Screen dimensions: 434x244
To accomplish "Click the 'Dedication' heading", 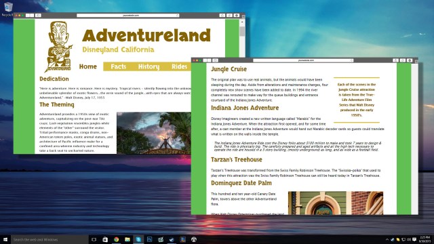I will click(x=54, y=79).
